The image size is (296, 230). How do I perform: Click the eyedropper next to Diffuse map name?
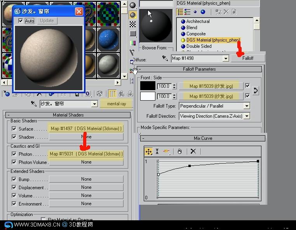click(x=165, y=58)
